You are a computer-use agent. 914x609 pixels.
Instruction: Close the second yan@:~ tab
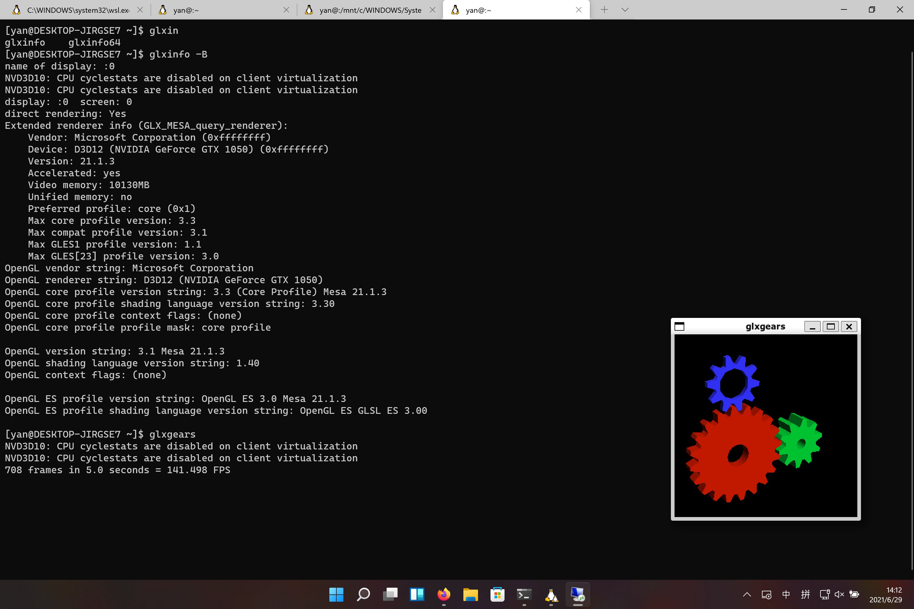pyautogui.click(x=286, y=10)
